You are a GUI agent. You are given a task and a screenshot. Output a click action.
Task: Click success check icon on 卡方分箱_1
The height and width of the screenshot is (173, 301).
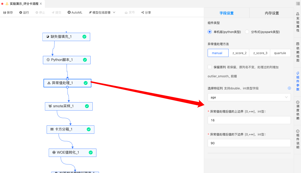89,129
